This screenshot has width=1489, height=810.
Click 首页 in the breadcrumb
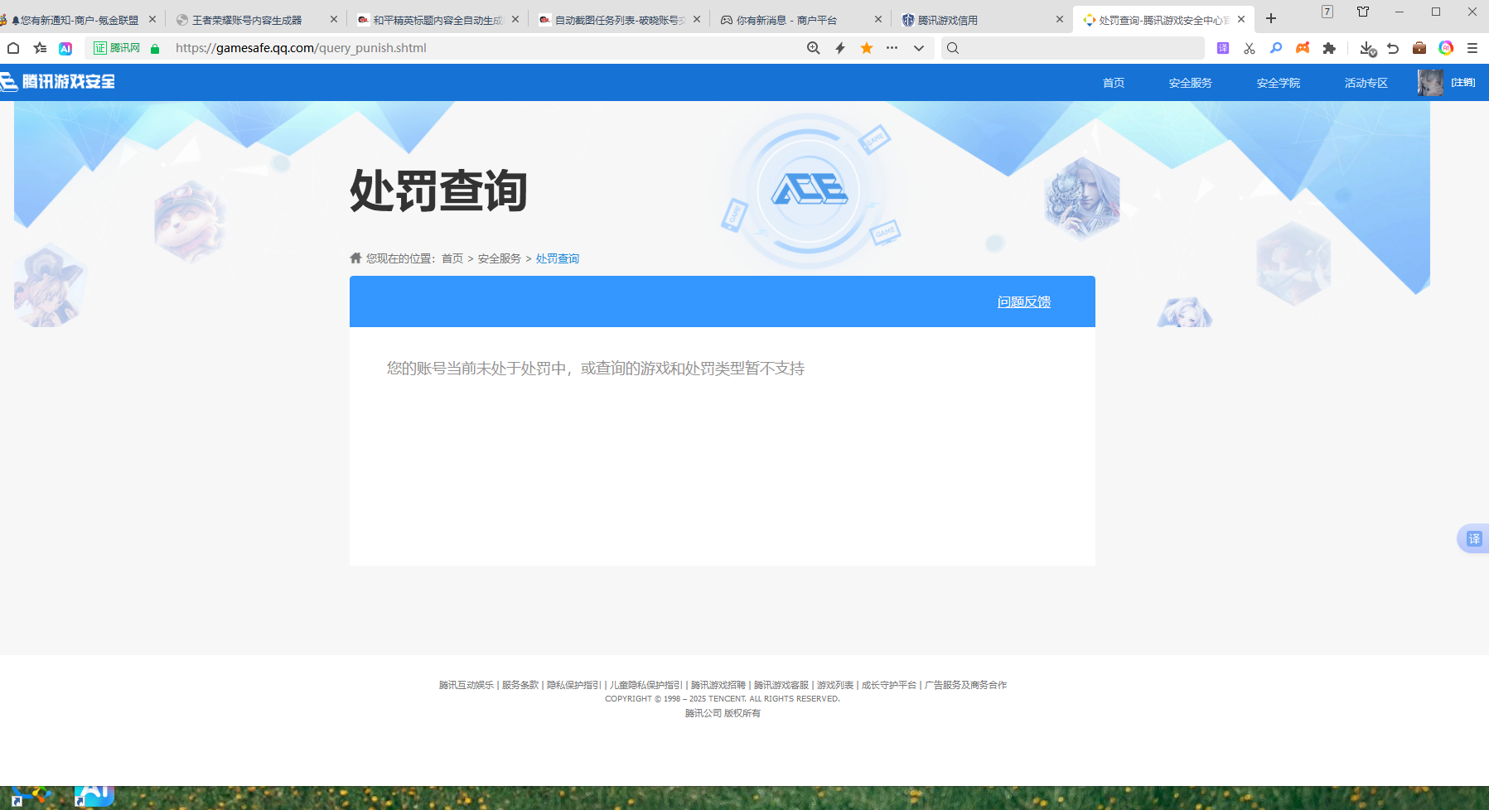[452, 258]
